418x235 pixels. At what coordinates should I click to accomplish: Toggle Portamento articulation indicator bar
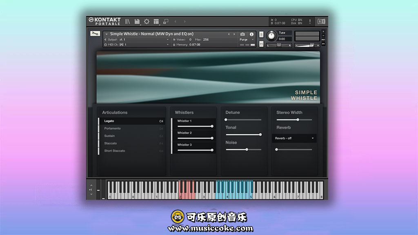pyautogui.click(x=99, y=129)
